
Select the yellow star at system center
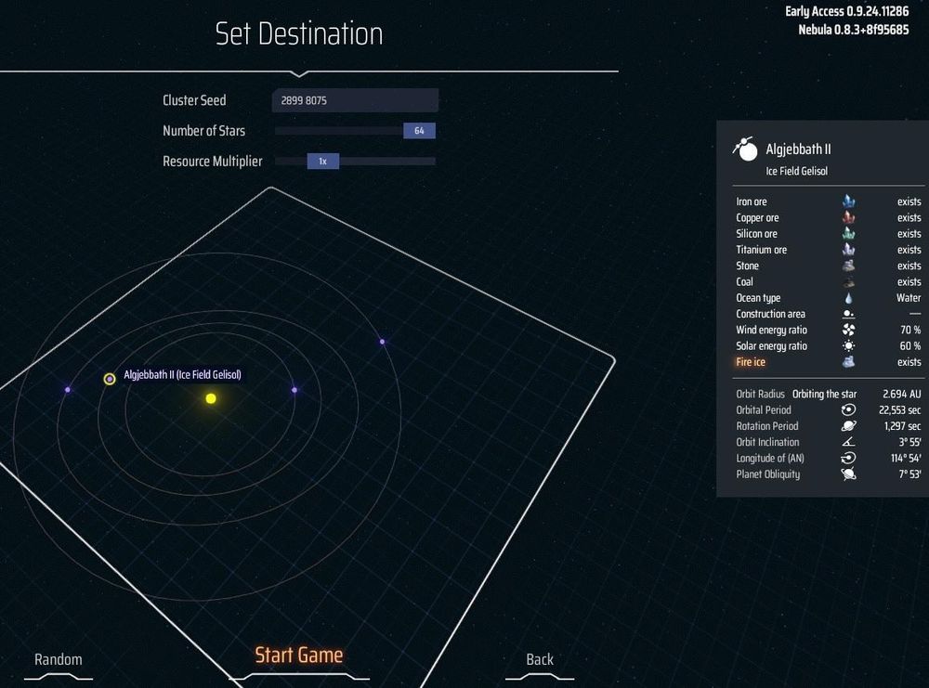(211, 398)
